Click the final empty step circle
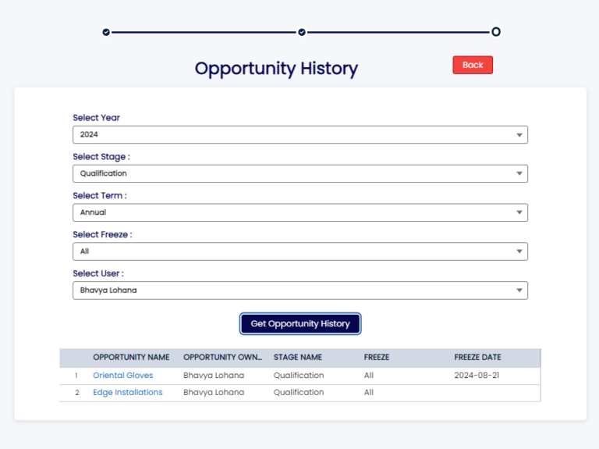Screen dimensions: 599x449 pyautogui.click(x=496, y=32)
